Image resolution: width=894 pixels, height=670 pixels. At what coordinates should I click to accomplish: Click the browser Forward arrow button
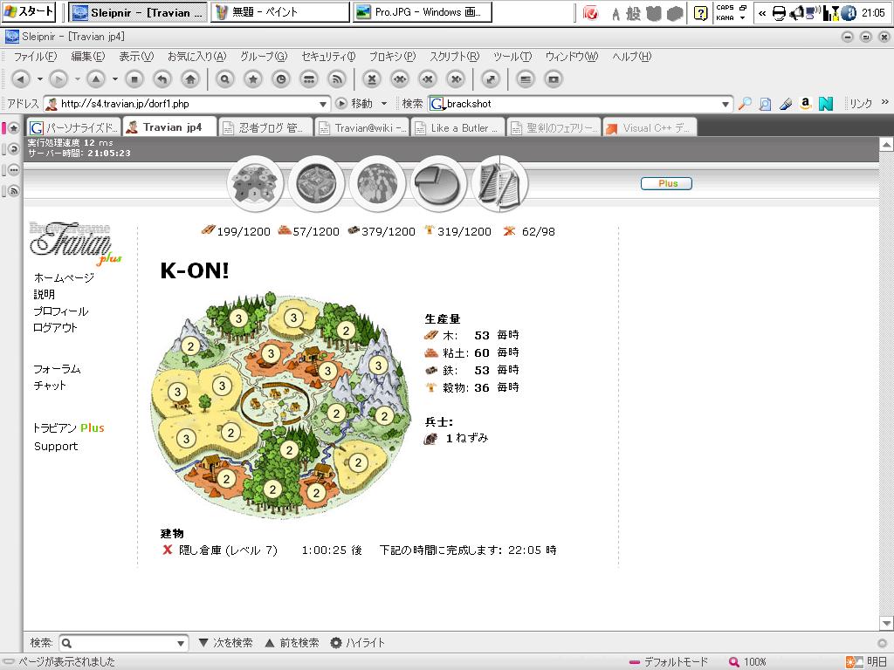(58, 79)
